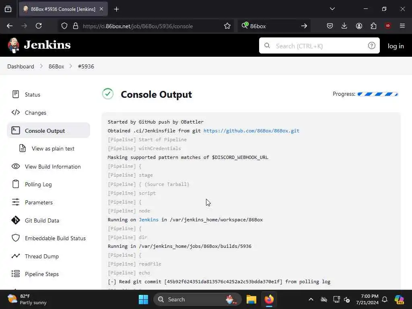Click the build Progress bar

tap(378, 94)
